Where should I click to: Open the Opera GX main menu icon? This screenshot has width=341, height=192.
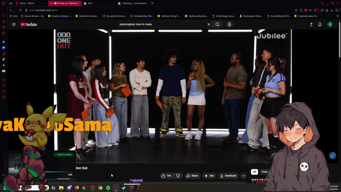[x=4, y=3]
